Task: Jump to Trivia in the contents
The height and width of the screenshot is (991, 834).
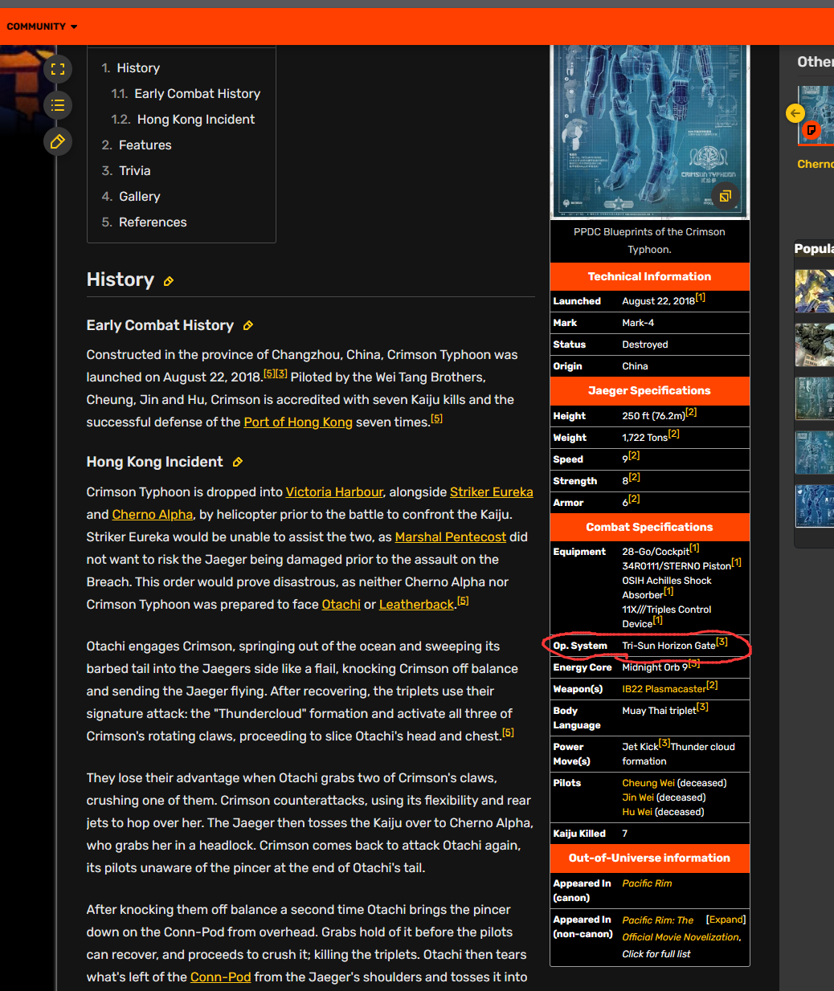Action: [x=135, y=171]
